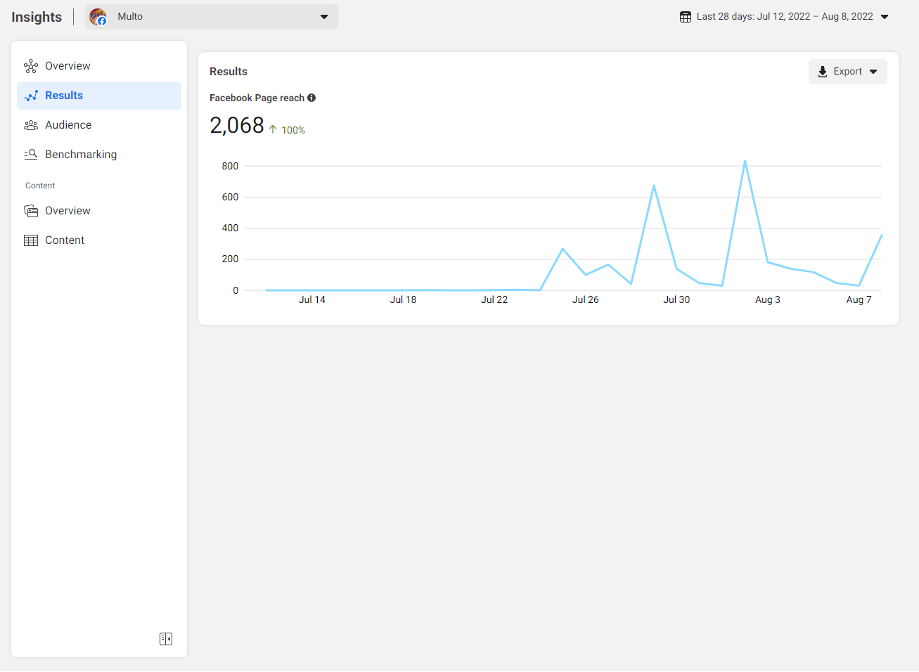Collapse the sidebar navigation panel

[166, 639]
